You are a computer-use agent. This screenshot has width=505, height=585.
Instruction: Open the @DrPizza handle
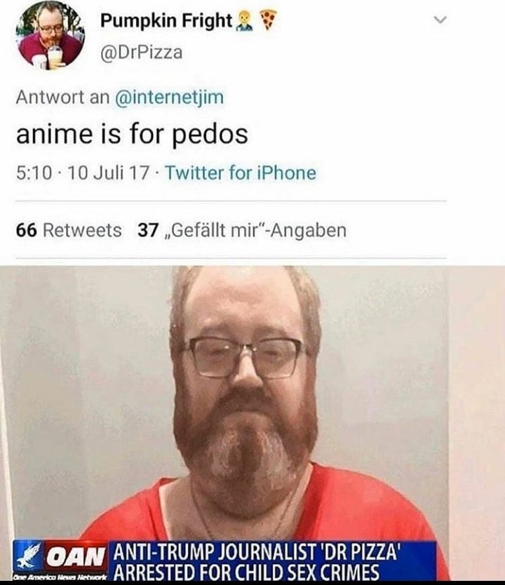(142, 52)
